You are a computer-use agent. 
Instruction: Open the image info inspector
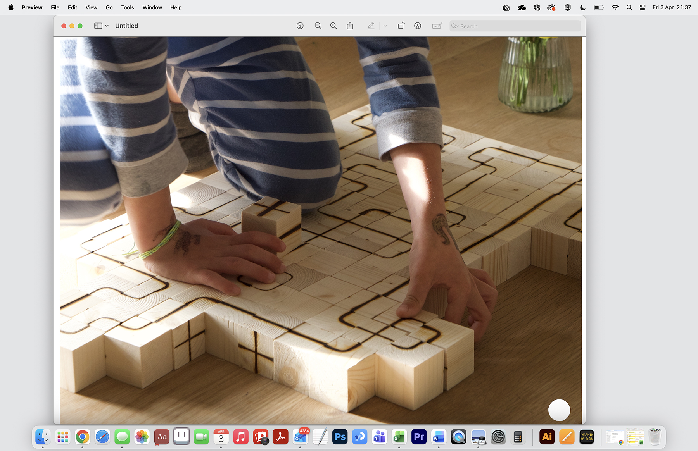coord(300,26)
